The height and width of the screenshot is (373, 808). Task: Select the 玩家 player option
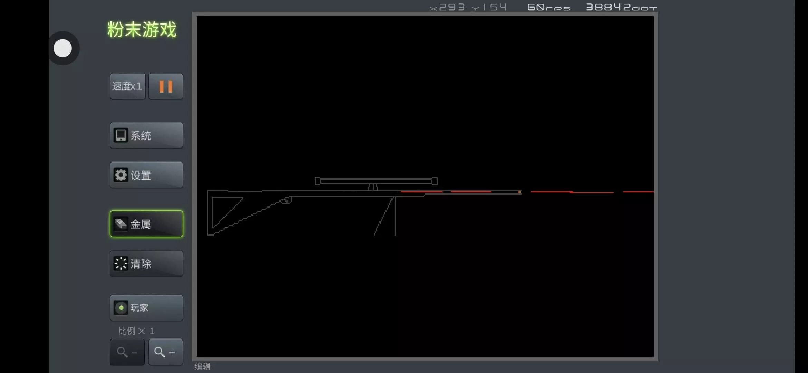[x=146, y=308]
